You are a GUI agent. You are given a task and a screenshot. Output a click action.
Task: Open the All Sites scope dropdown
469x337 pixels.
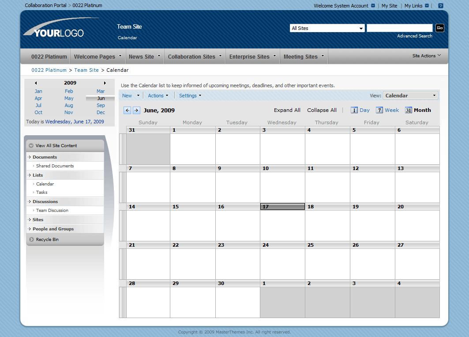(327, 28)
